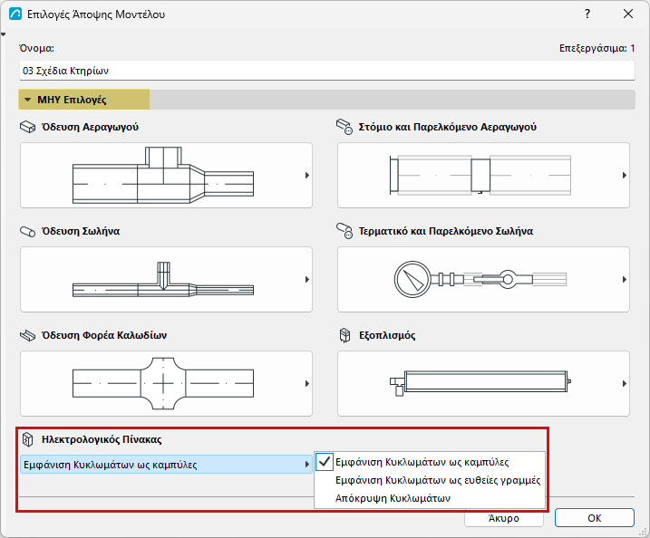Click the Επεξεργάσιμα: 1 label
The width and height of the screenshot is (650, 538).
[597, 48]
